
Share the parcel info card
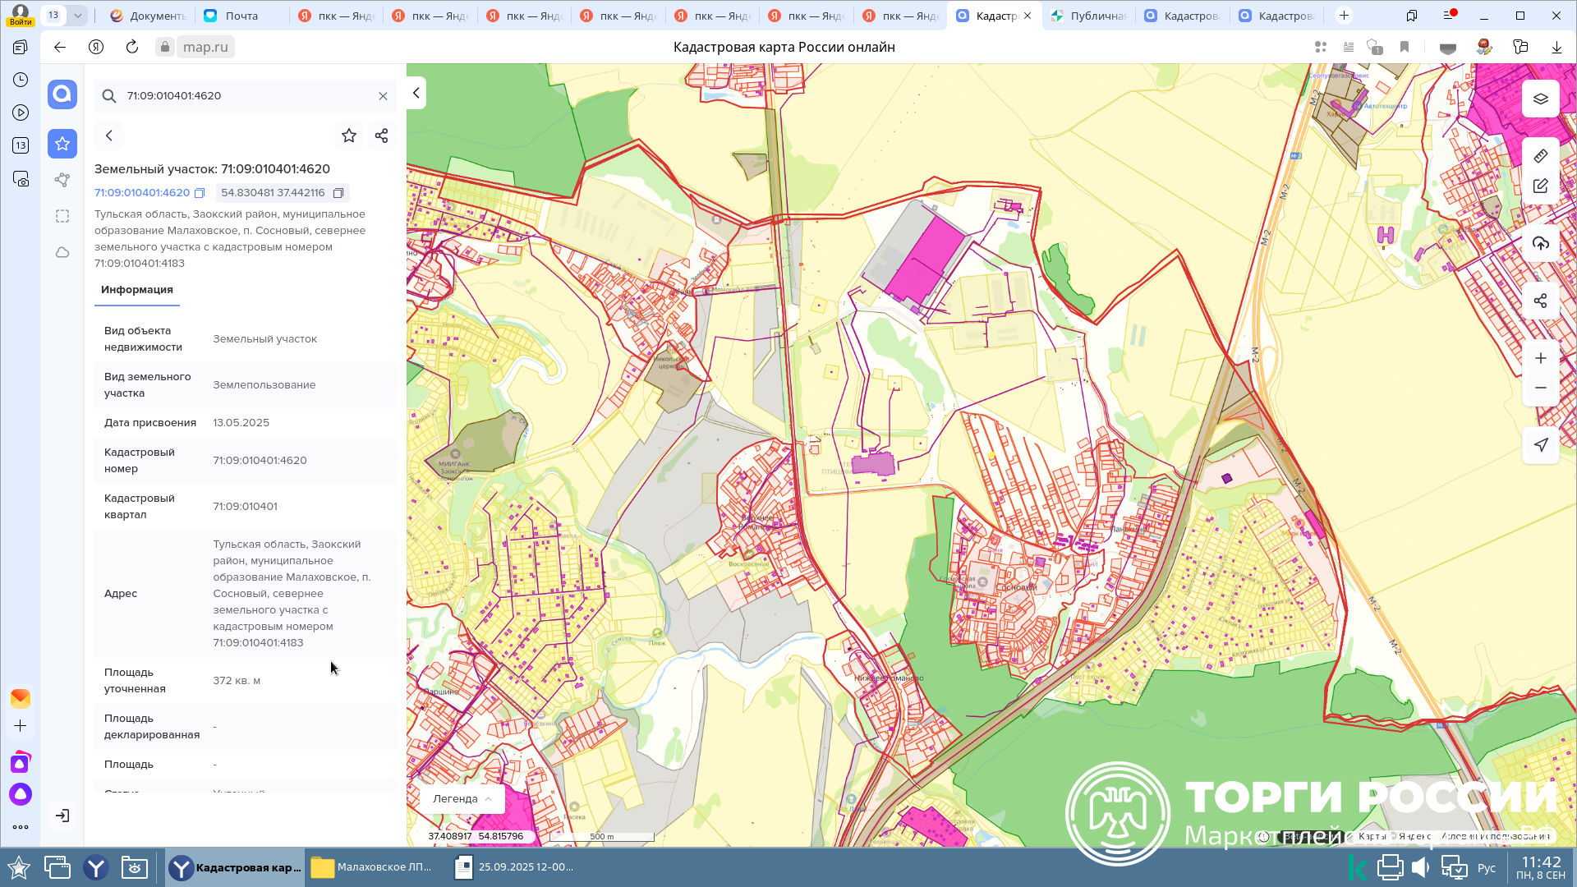point(381,136)
